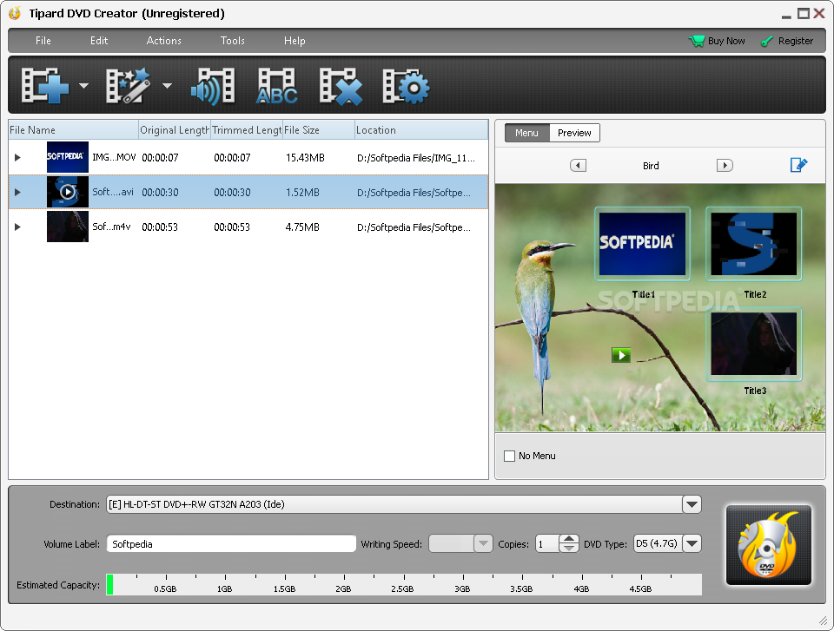The image size is (834, 631).
Task: Click the 4.75MB file size cell
Action: coord(302,227)
